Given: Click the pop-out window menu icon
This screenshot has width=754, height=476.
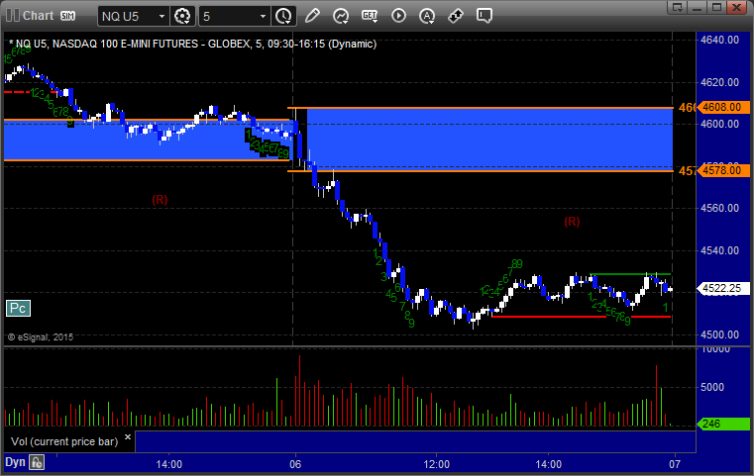Looking at the screenshot, I should (x=678, y=7).
